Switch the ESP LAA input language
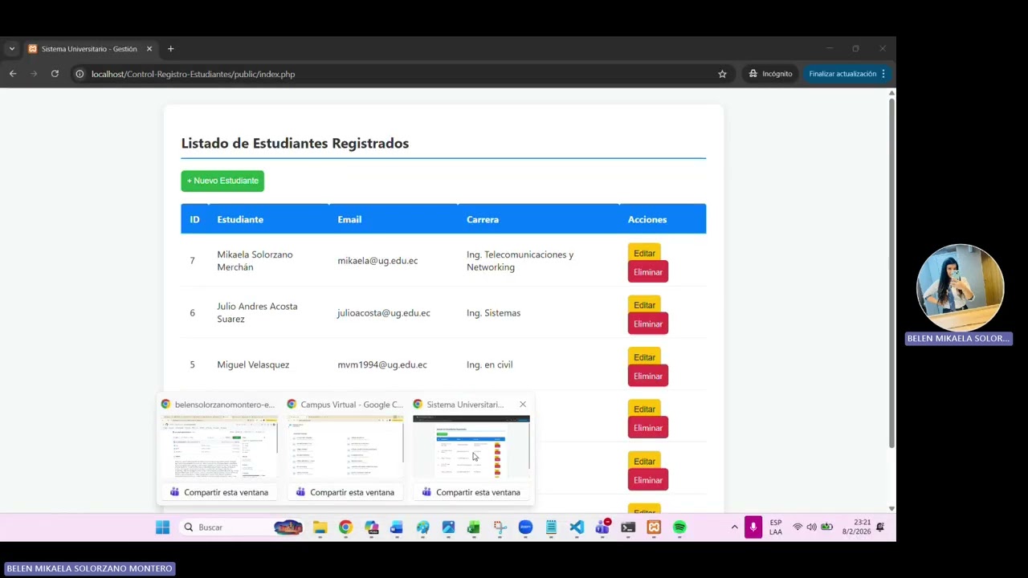 coord(776,527)
